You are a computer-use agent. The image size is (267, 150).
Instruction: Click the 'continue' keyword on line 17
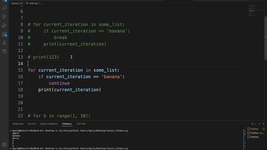click(59, 83)
